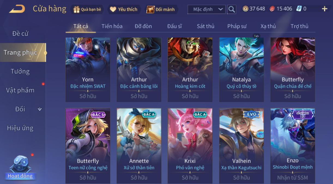Screen dimensions: 333x184
Task: Open the search magnifier icon
Action: tap(232, 9)
